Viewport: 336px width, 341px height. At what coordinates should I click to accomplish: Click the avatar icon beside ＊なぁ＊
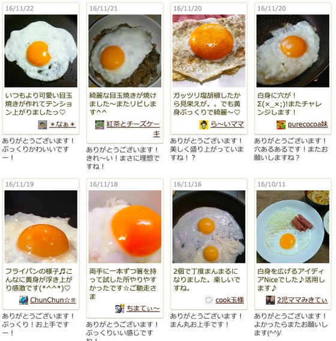tap(43, 125)
